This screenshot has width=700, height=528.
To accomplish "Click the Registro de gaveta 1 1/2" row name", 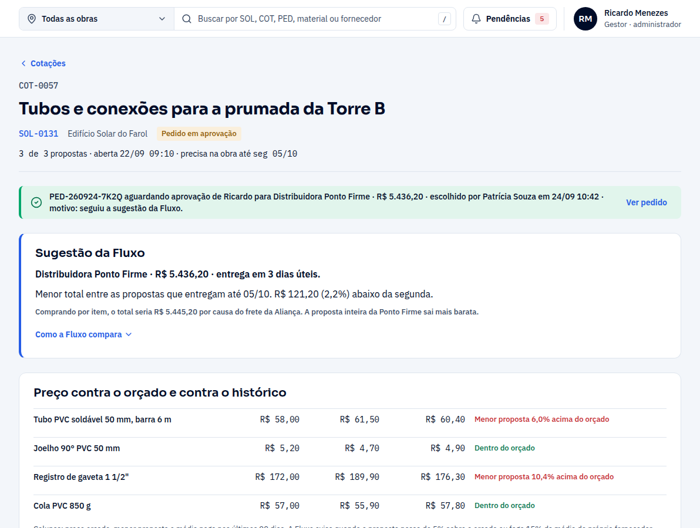I will (81, 477).
